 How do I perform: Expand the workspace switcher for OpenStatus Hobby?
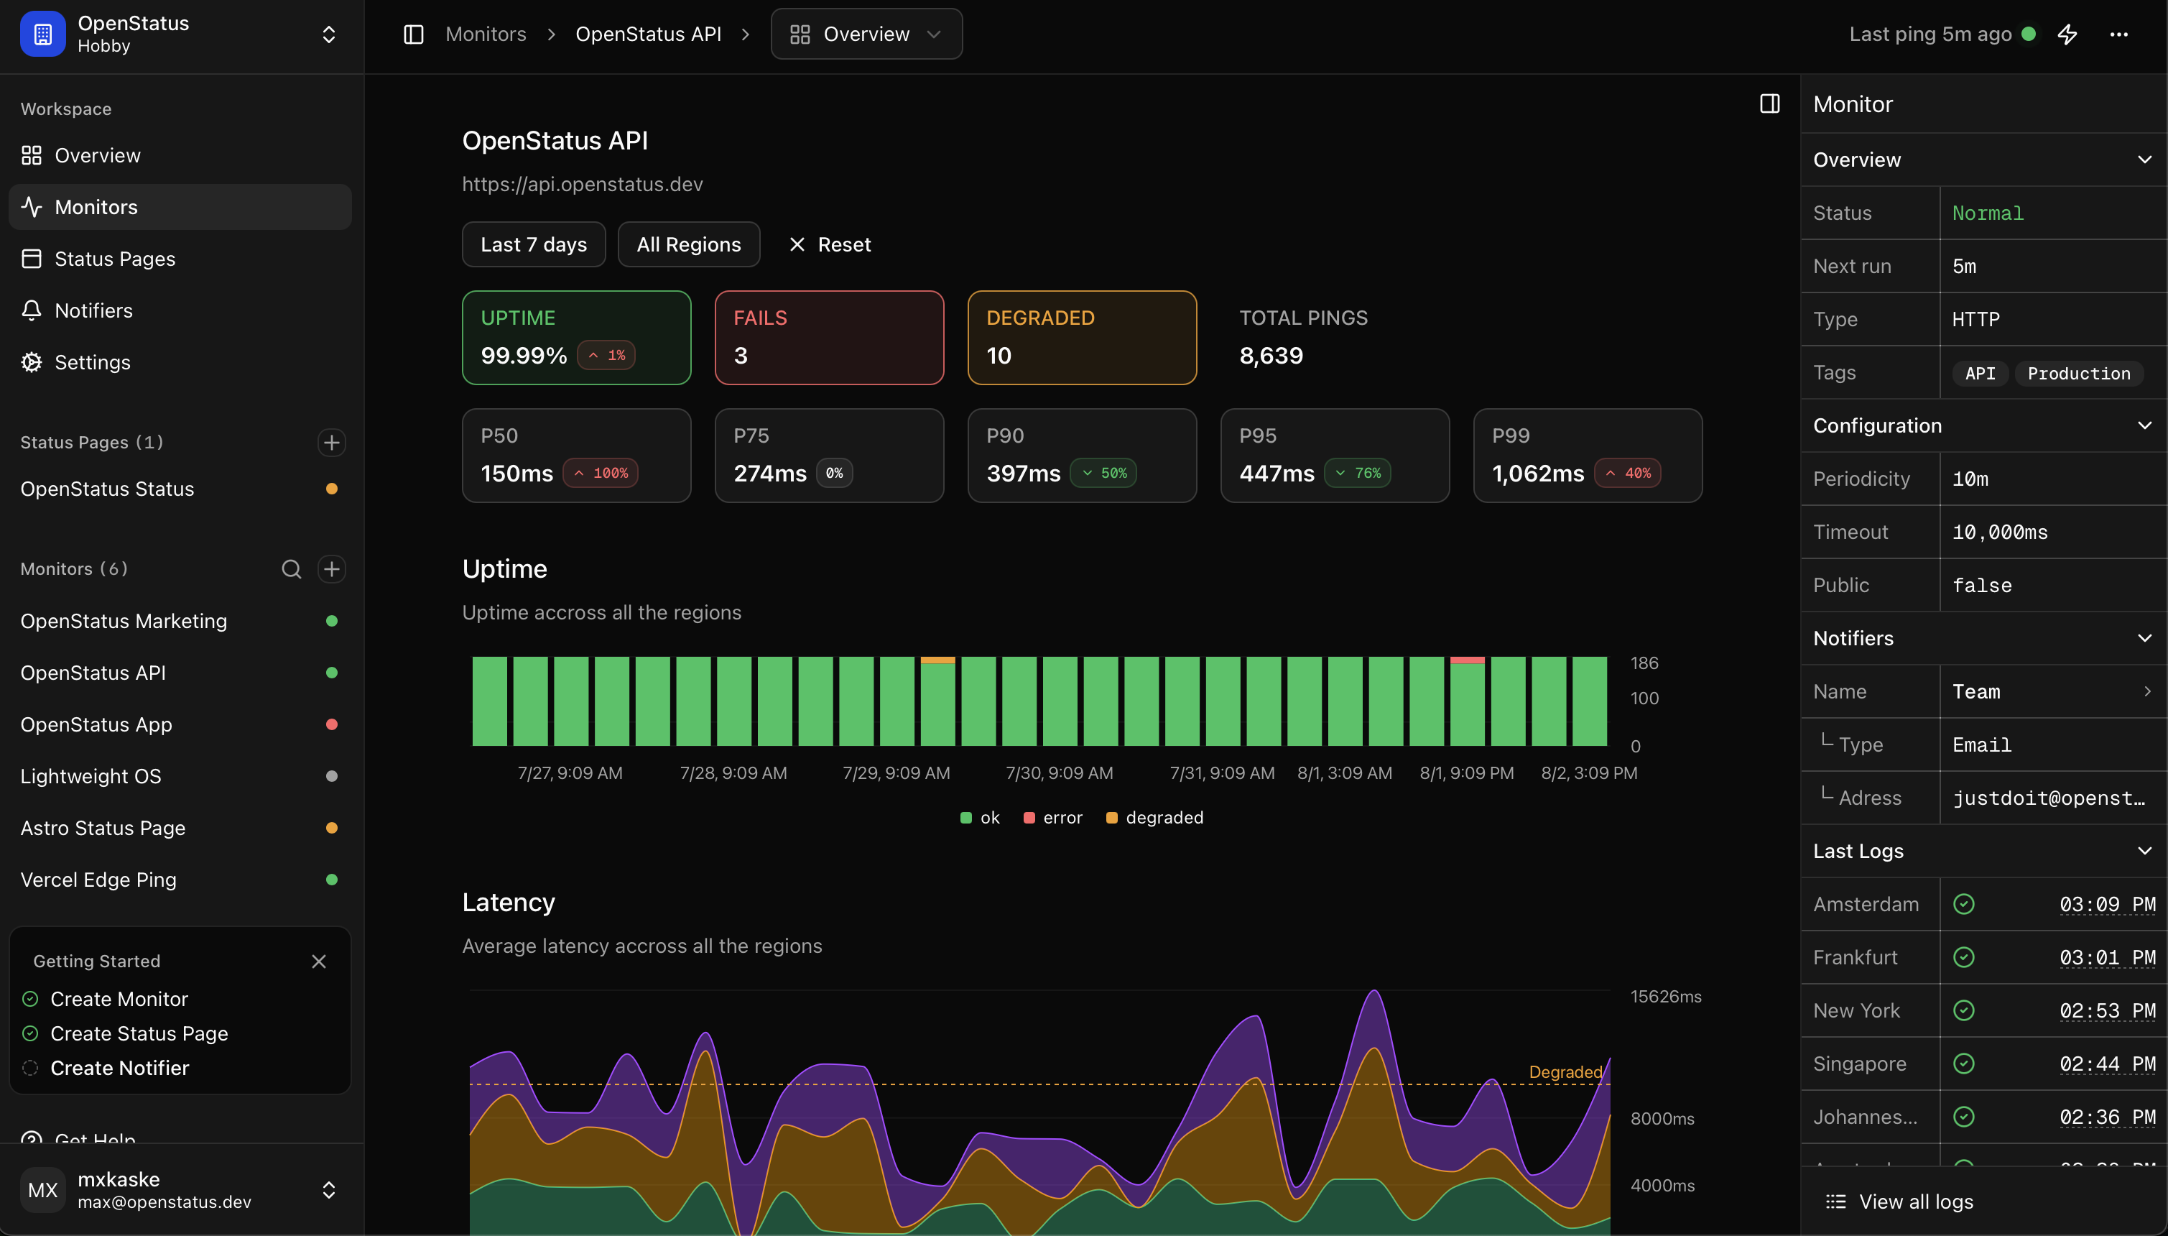pyautogui.click(x=328, y=34)
